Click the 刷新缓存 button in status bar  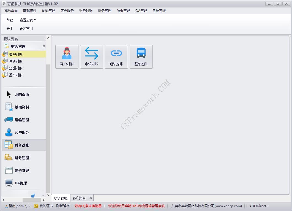click(x=63, y=206)
